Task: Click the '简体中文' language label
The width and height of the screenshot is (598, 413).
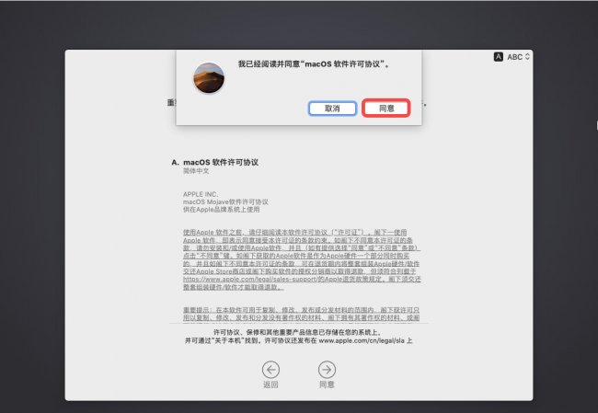Action: coord(196,171)
